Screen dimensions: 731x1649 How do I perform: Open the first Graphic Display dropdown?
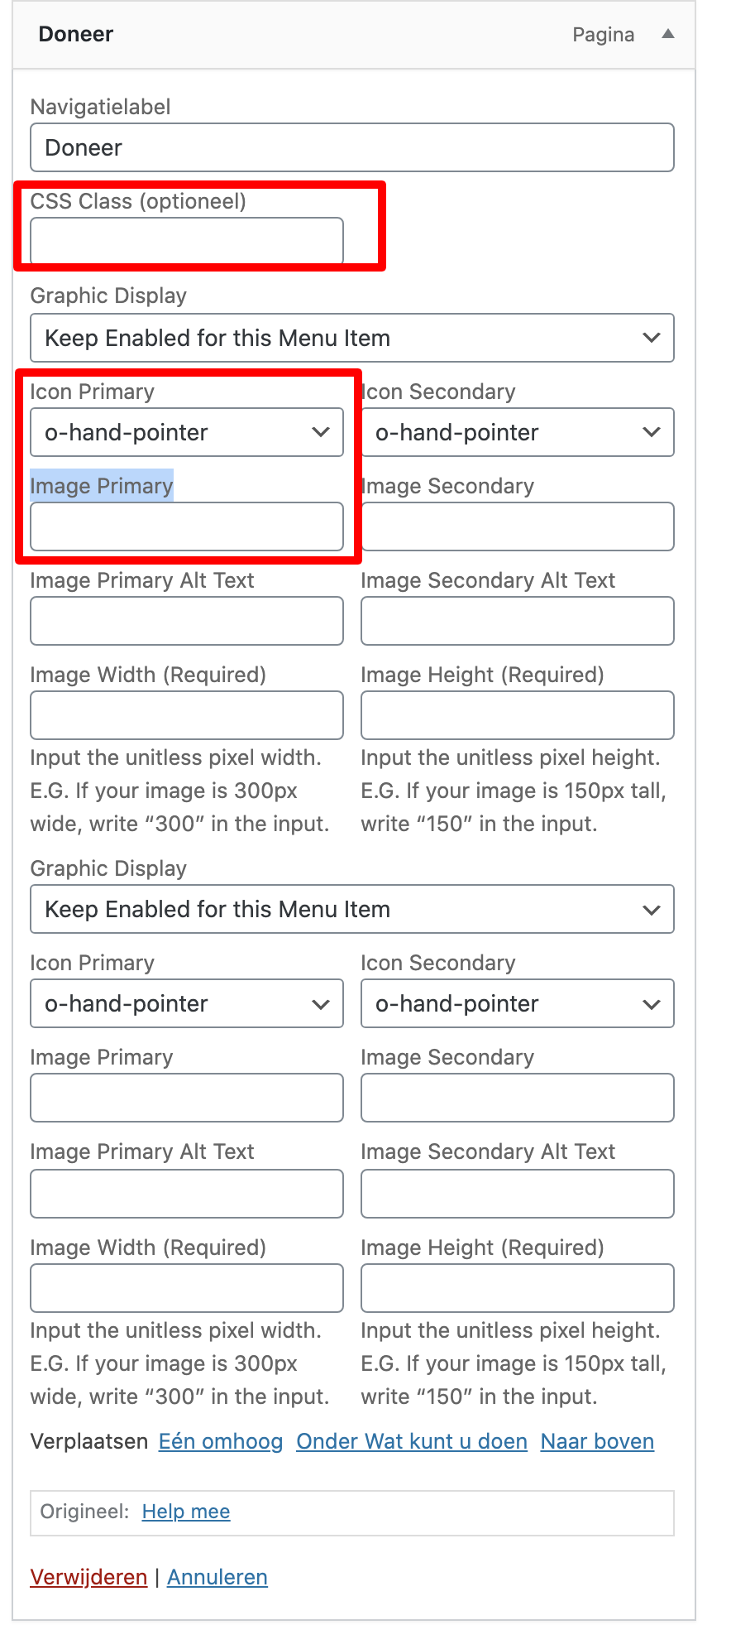(x=352, y=338)
